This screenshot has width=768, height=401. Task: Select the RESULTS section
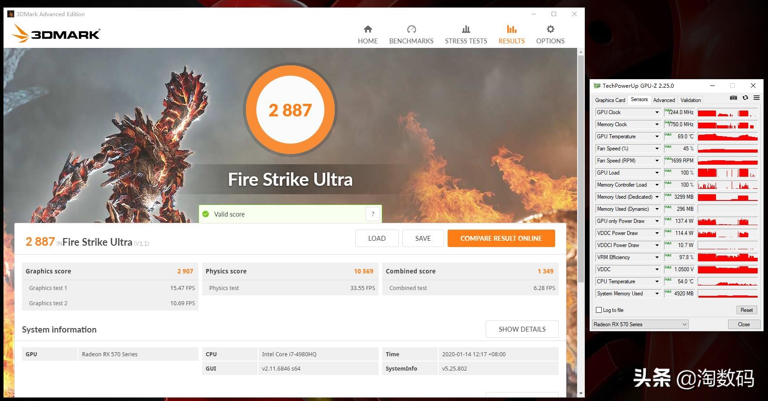click(x=511, y=35)
